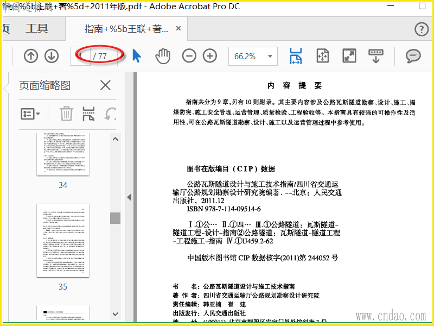This screenshot has width=434, height=326.
Task: Click the 图书在版编目（CIP）数据 heading
Action: (231, 168)
